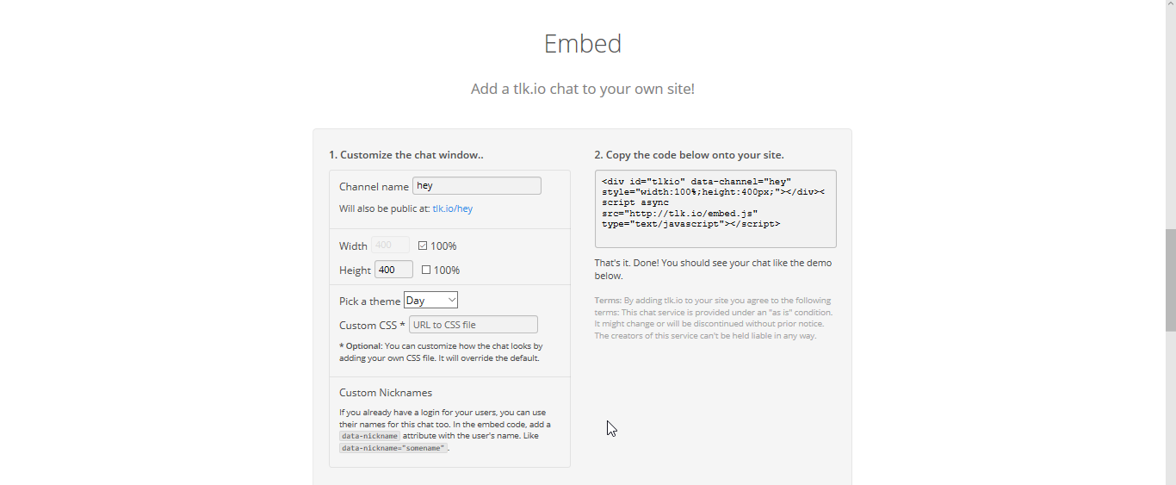Viewport: 1176px width, 485px height.
Task: Click the 'Copy the code below' step heading
Action: [x=689, y=155]
